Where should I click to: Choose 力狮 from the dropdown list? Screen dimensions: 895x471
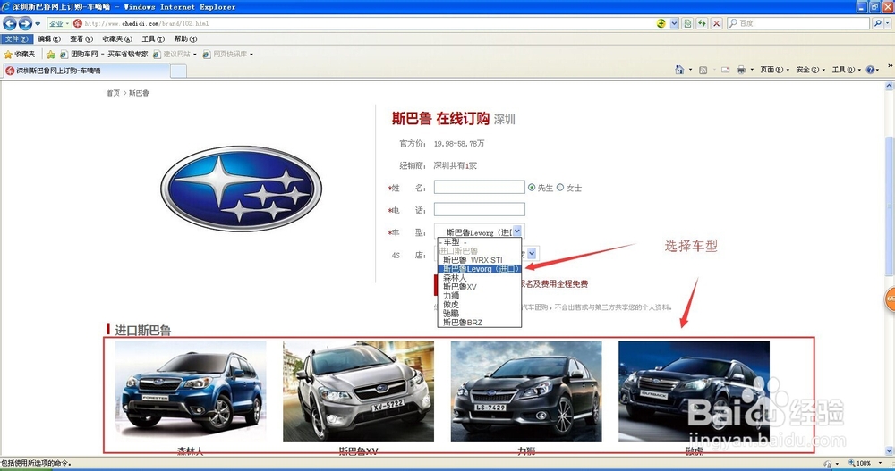(480, 296)
